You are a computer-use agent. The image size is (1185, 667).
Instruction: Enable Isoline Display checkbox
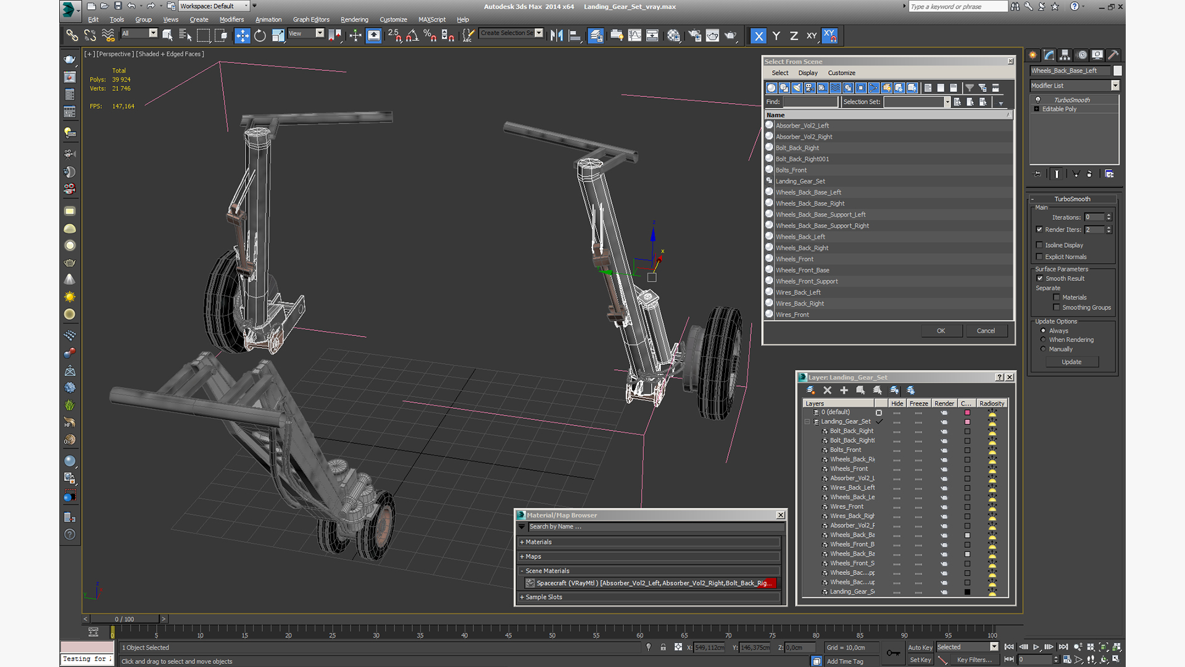(1039, 245)
